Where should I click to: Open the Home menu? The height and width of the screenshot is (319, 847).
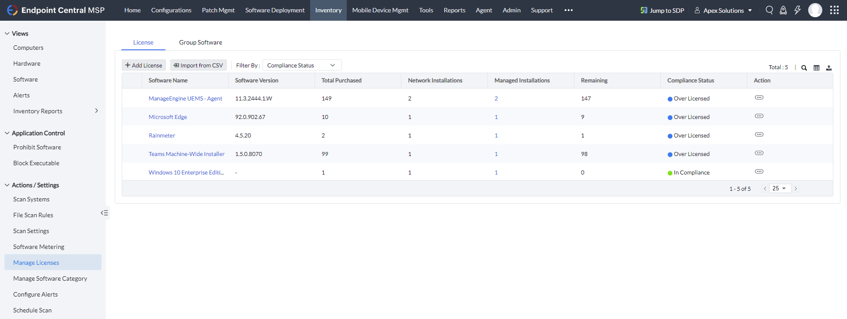pos(132,10)
